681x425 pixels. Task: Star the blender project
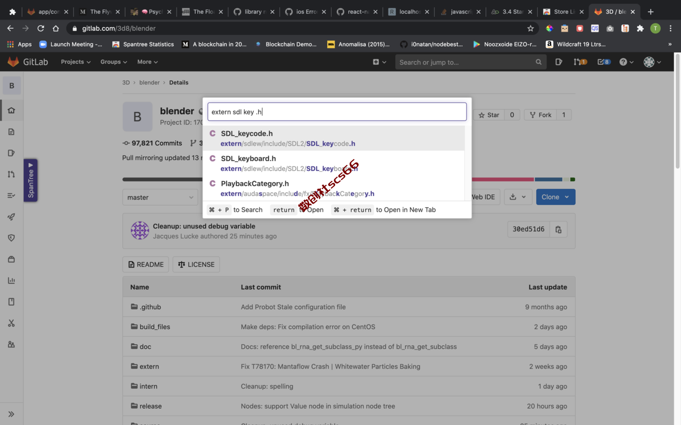(x=488, y=115)
